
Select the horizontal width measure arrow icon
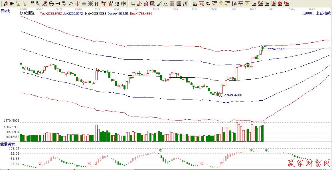[123, 4]
